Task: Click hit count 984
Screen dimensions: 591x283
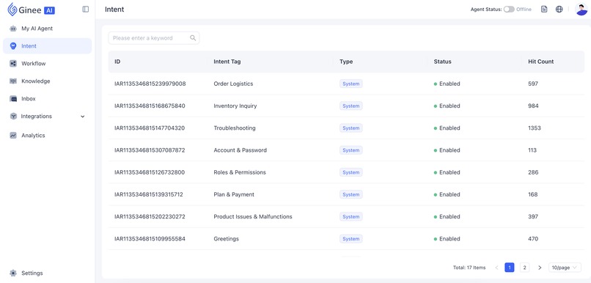Action: [x=533, y=106]
